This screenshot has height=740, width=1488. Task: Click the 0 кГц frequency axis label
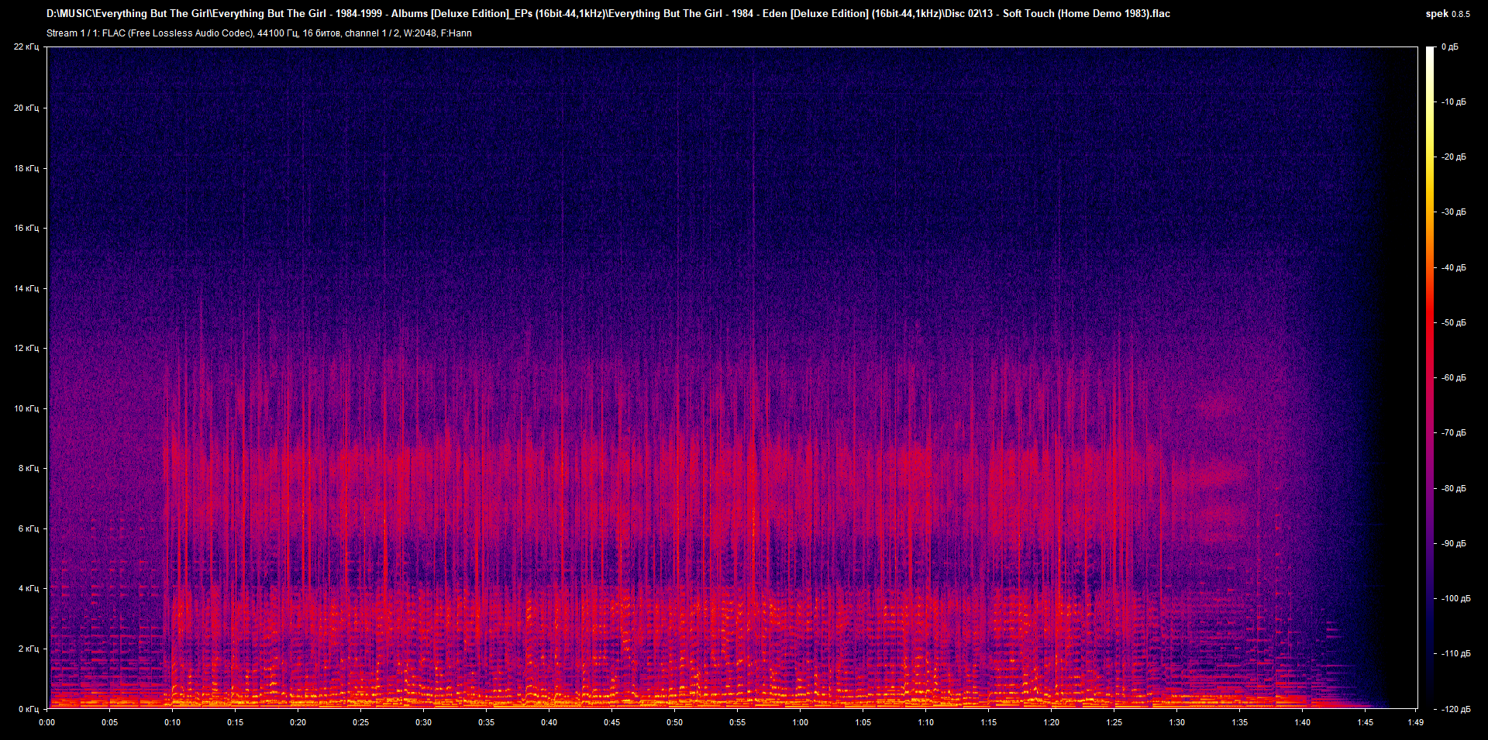click(29, 709)
